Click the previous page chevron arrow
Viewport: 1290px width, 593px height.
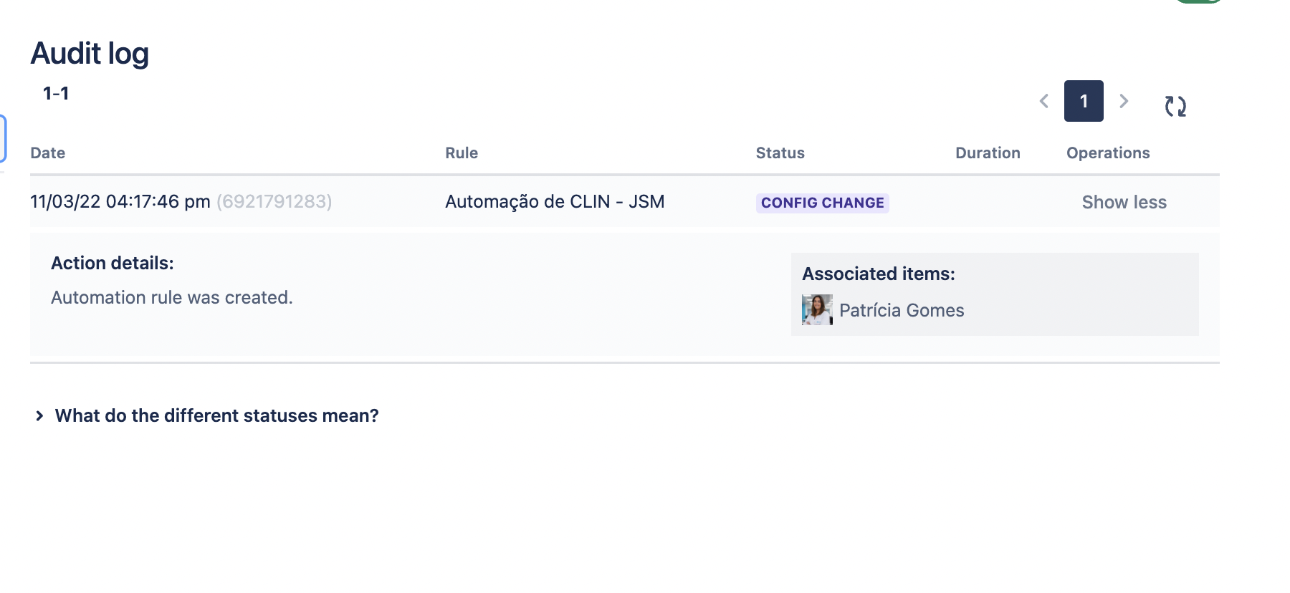pos(1043,101)
